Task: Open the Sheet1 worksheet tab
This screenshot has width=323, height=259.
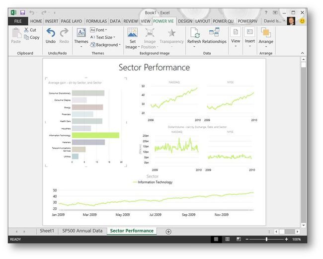Action: pyautogui.click(x=47, y=231)
